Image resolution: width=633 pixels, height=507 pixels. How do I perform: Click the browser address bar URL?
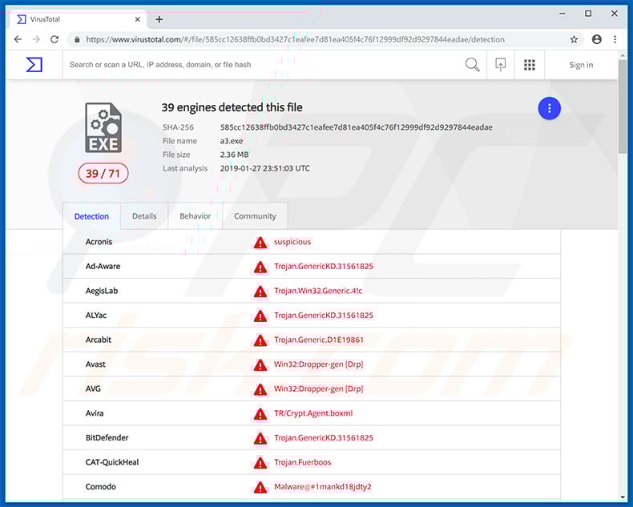[x=295, y=39]
